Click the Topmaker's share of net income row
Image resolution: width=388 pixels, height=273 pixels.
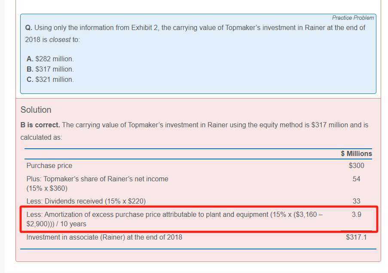(x=97, y=179)
